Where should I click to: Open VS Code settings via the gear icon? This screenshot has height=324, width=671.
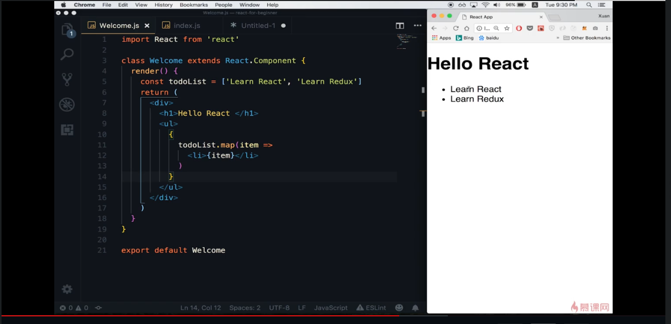(x=67, y=289)
